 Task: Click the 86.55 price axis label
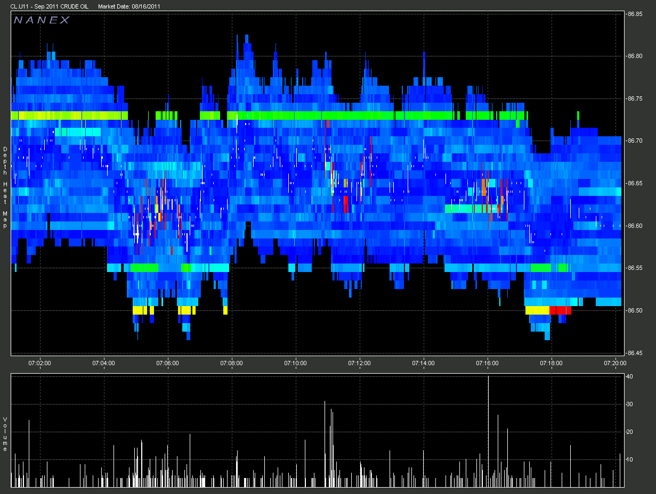point(635,268)
